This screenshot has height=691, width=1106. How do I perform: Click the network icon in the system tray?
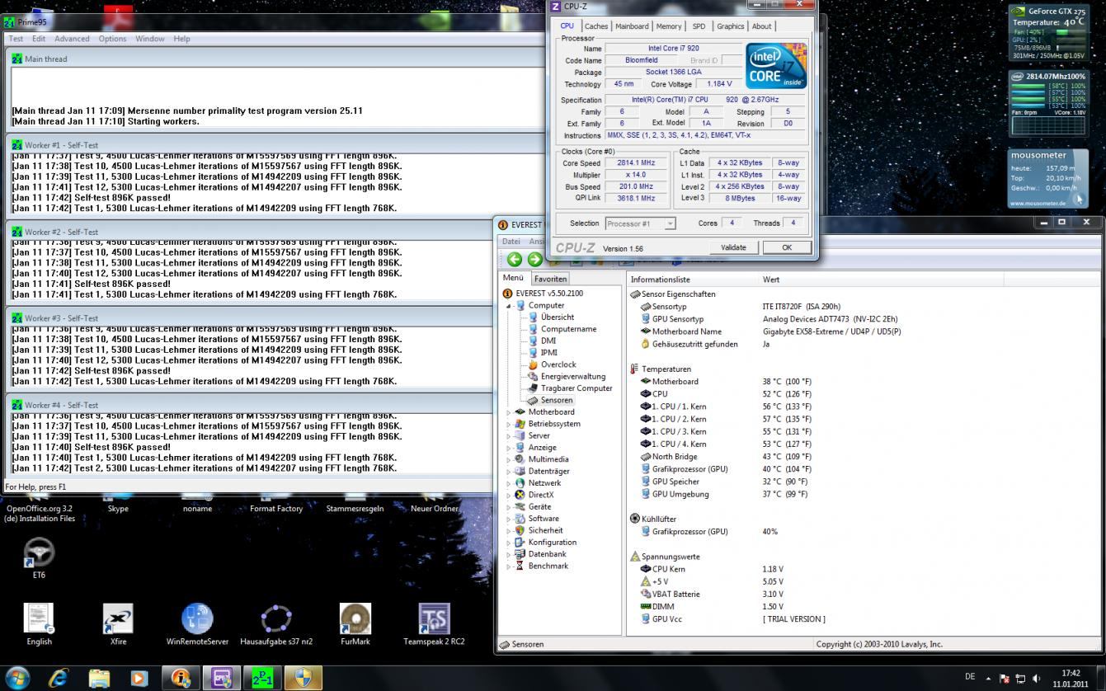click(1019, 679)
